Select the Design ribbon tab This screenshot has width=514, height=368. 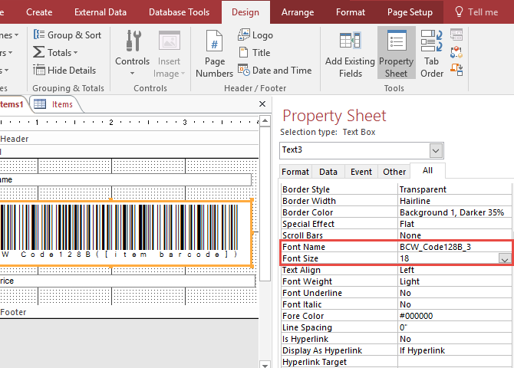click(245, 12)
